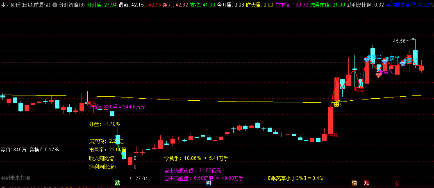Select the red 吸筹 label on chart

359,89
